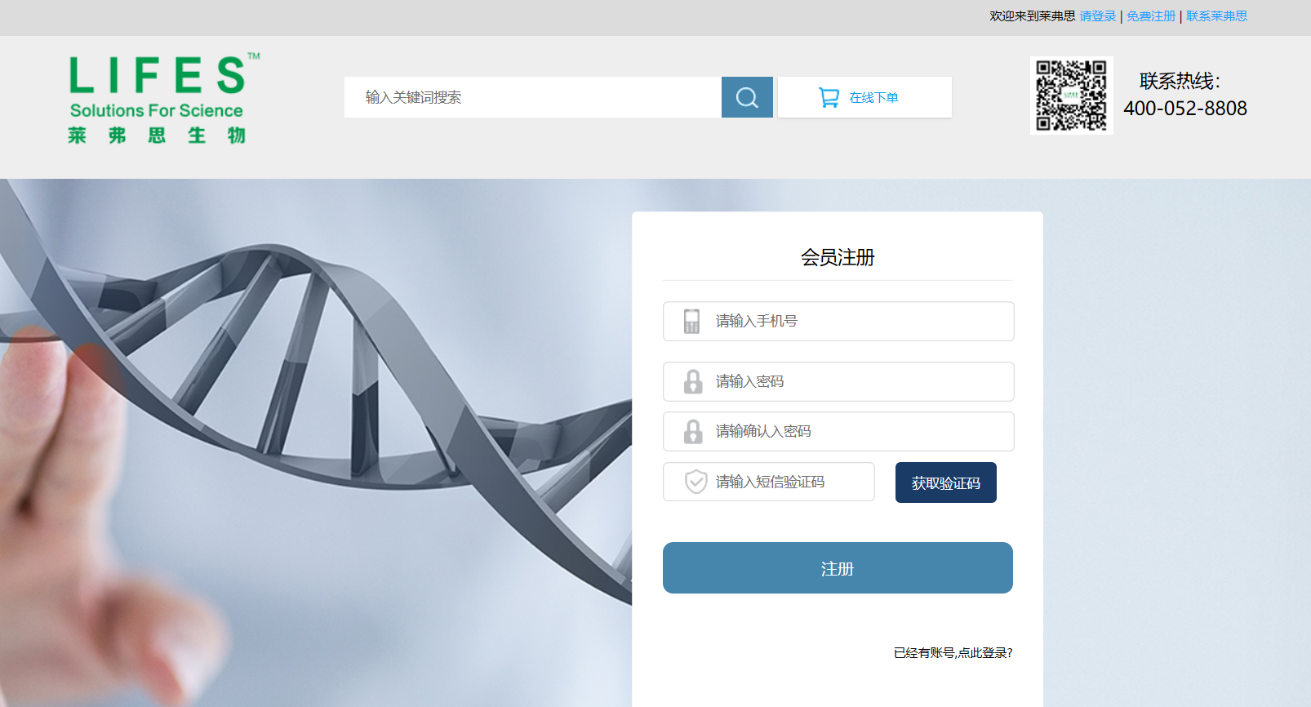Click the 欢迎来到莱弗思 welcome text
The width and height of the screenshot is (1311, 707).
(x=1033, y=16)
